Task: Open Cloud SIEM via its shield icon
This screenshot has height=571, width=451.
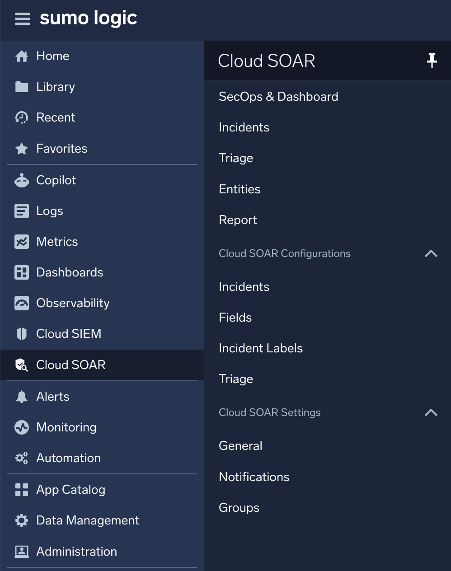Action: tap(22, 333)
